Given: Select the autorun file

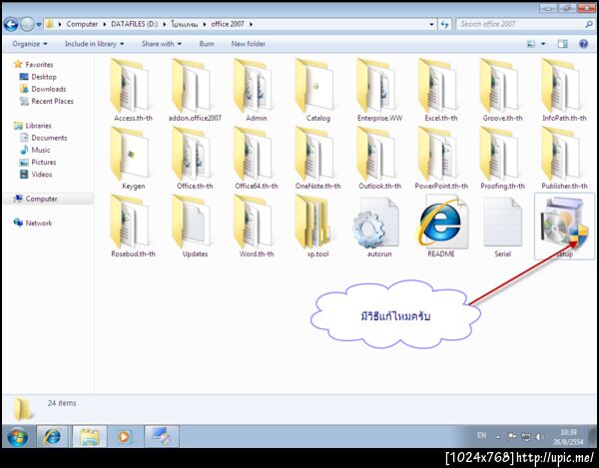Looking at the screenshot, I should point(379,227).
